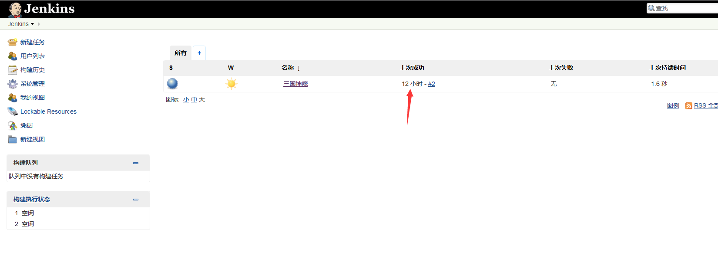Click the 新建视图 folder icon
The height and width of the screenshot is (272, 718).
12,139
